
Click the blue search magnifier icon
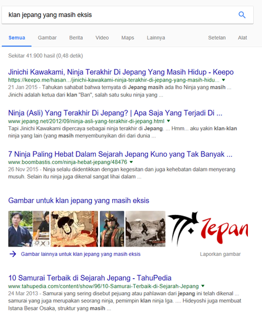pos(242,15)
